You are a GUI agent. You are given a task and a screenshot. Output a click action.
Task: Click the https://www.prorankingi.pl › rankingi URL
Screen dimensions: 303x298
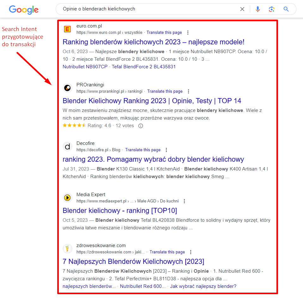(109, 91)
